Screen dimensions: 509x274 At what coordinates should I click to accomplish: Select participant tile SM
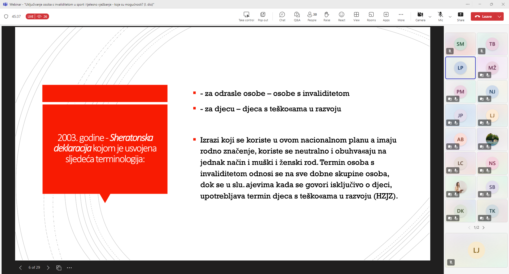click(460, 44)
